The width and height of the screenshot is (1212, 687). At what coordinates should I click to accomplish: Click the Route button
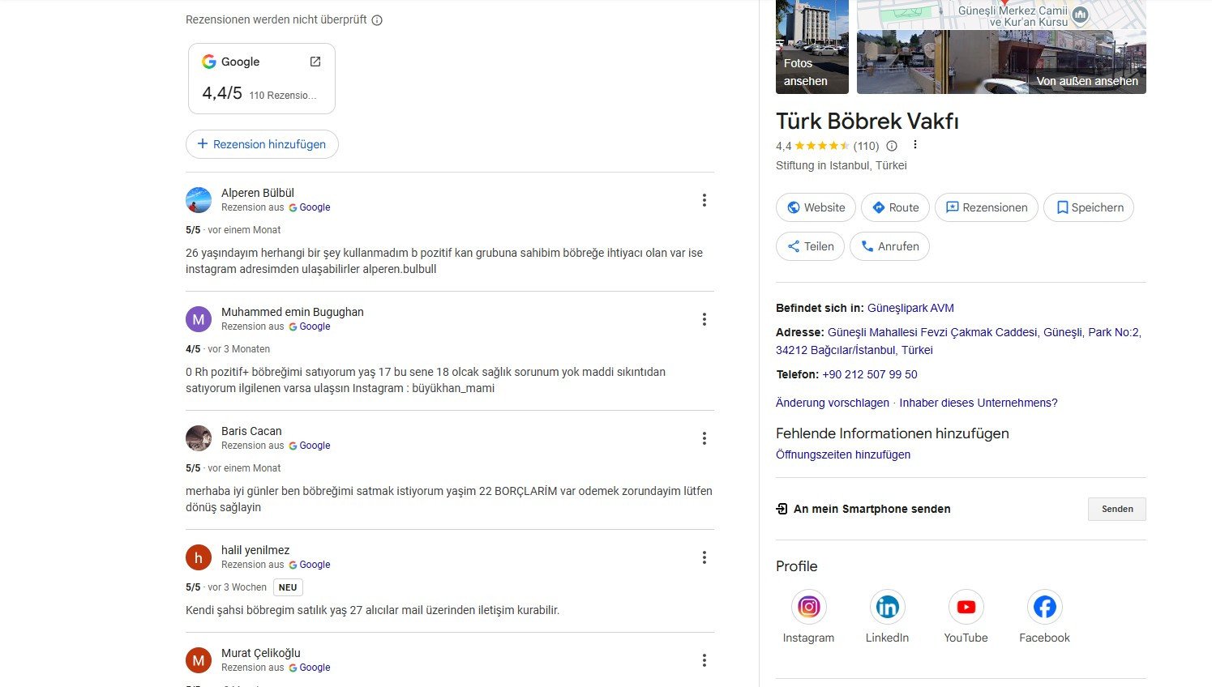pos(895,207)
